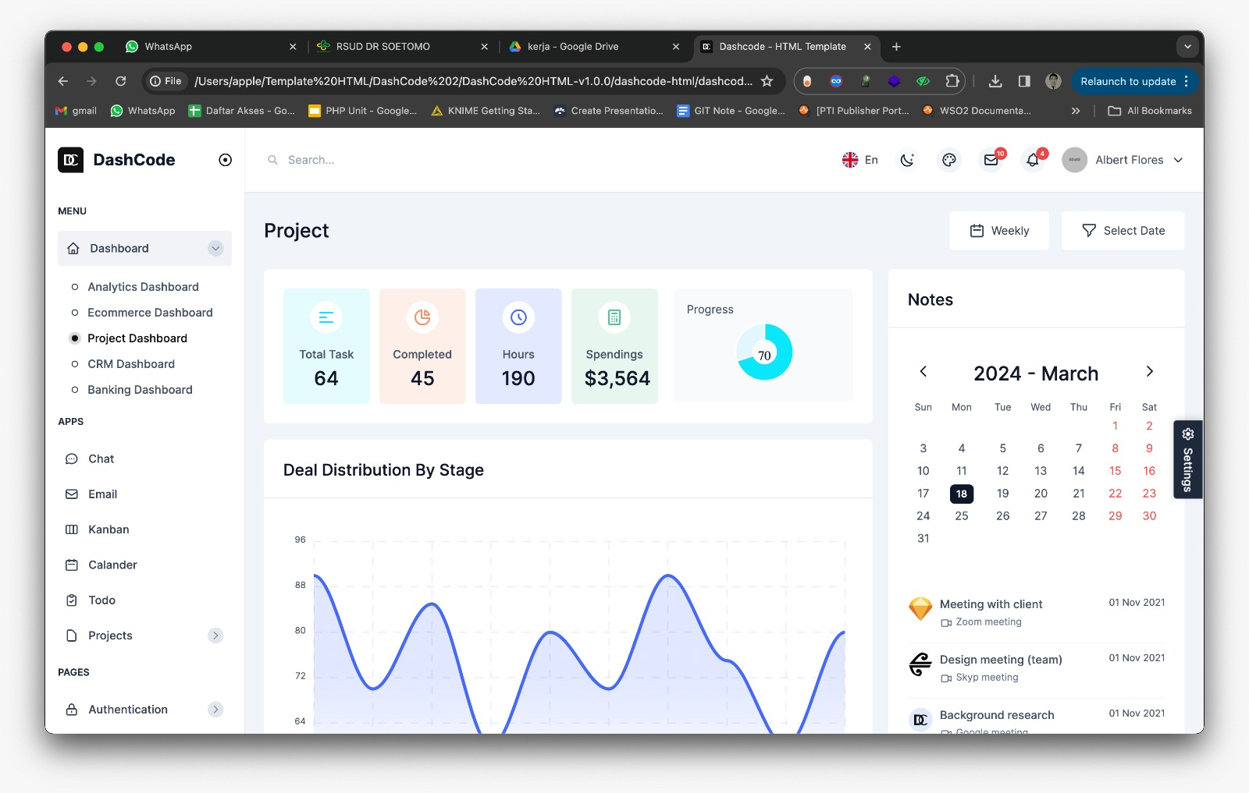
Task: Open the email messages icon in header
Action: [991, 161]
